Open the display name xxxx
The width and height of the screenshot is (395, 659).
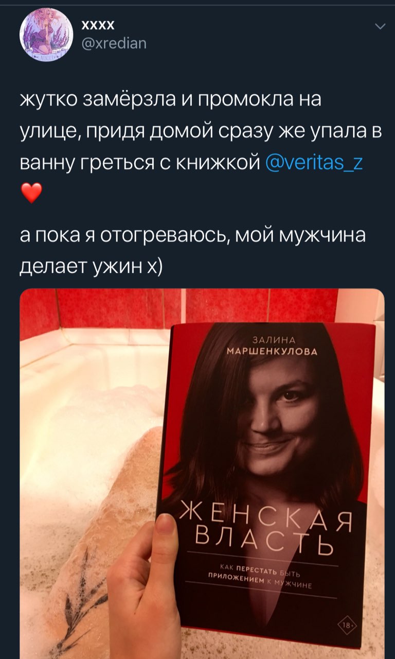click(98, 25)
